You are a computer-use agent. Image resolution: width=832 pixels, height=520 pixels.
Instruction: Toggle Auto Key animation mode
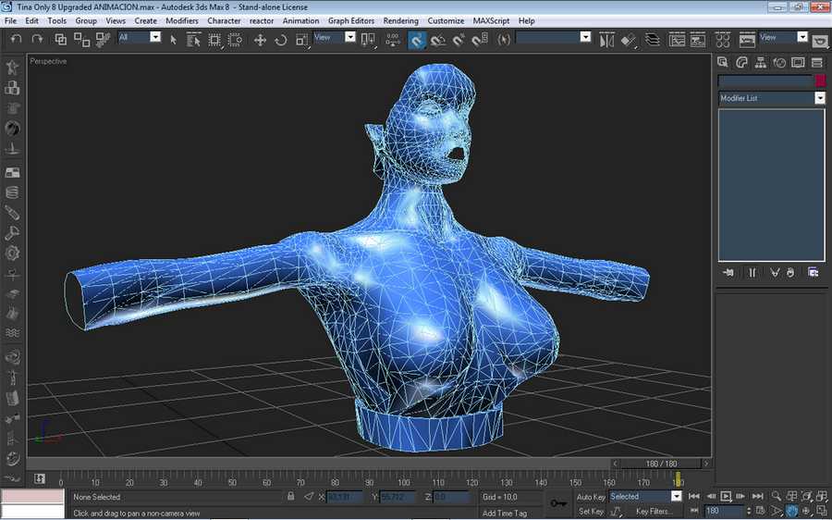[x=591, y=497]
